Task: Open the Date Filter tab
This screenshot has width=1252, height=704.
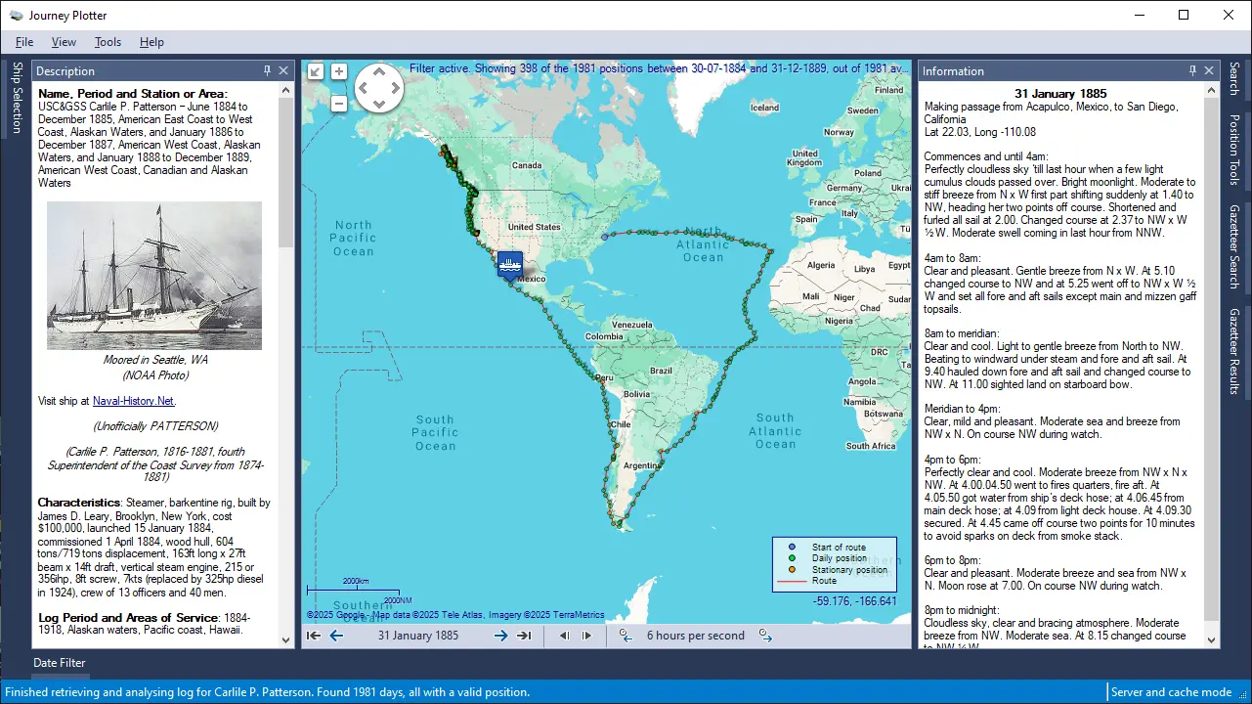Action: tap(59, 663)
